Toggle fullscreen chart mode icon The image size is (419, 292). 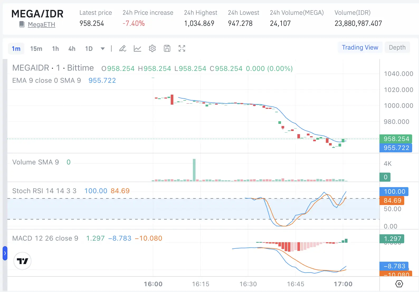pos(182,48)
